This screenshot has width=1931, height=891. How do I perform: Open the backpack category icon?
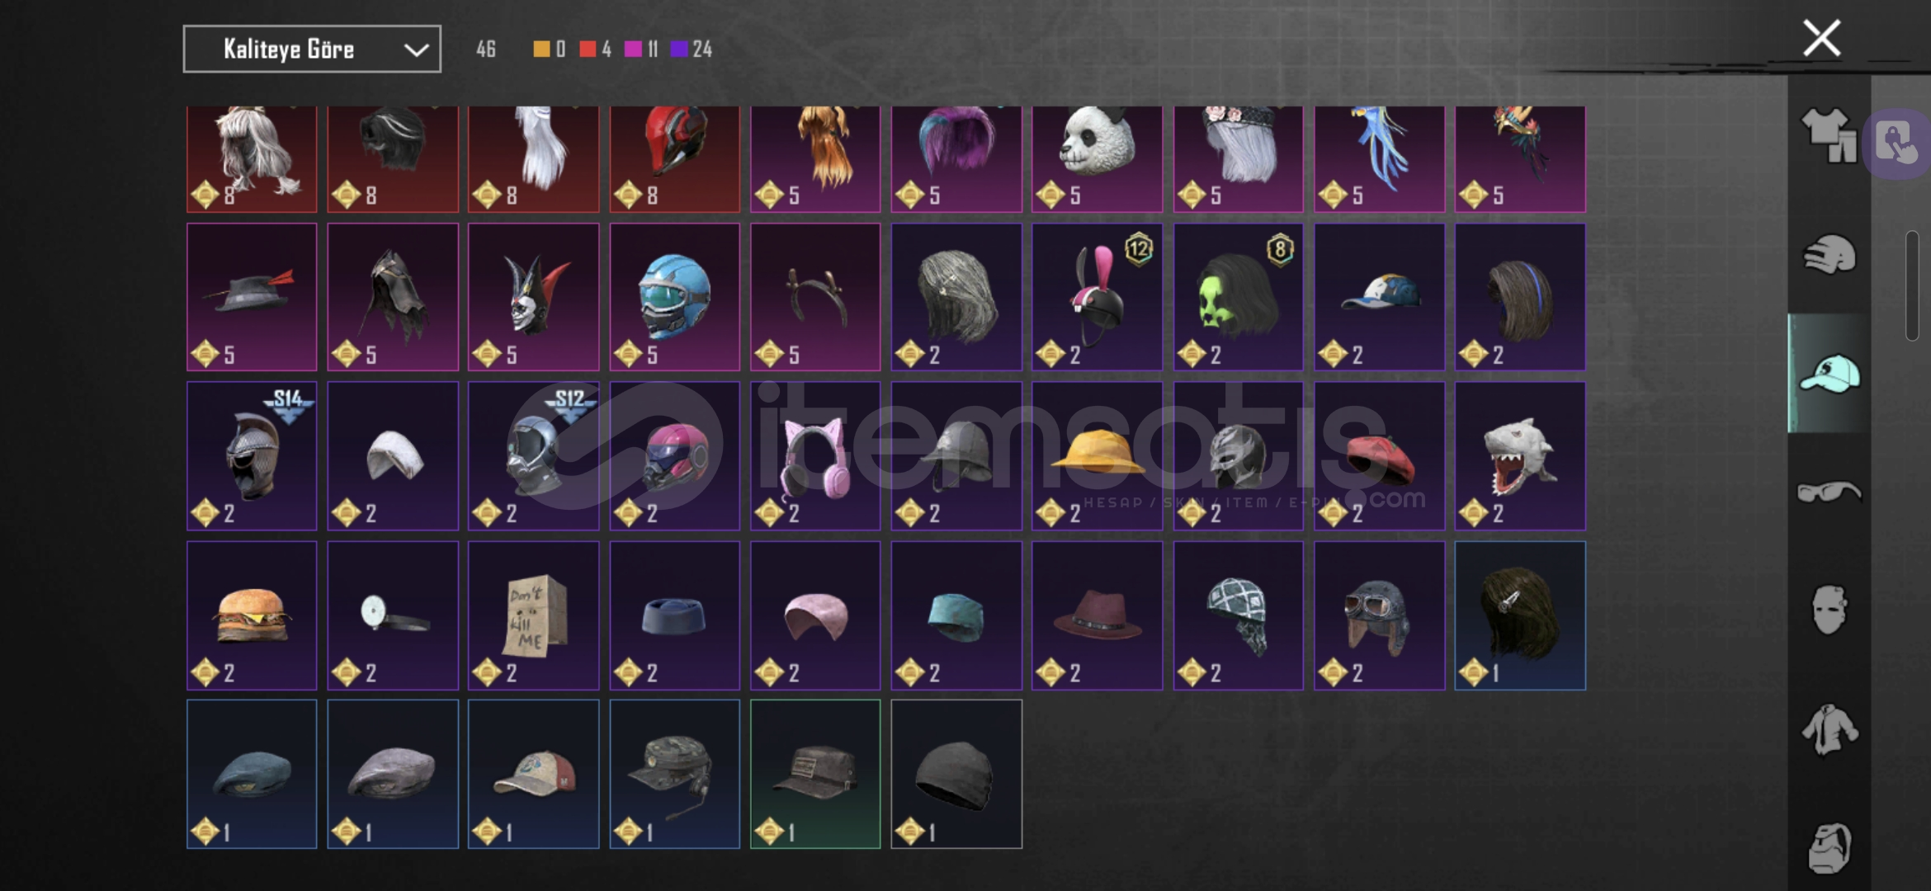[1829, 847]
